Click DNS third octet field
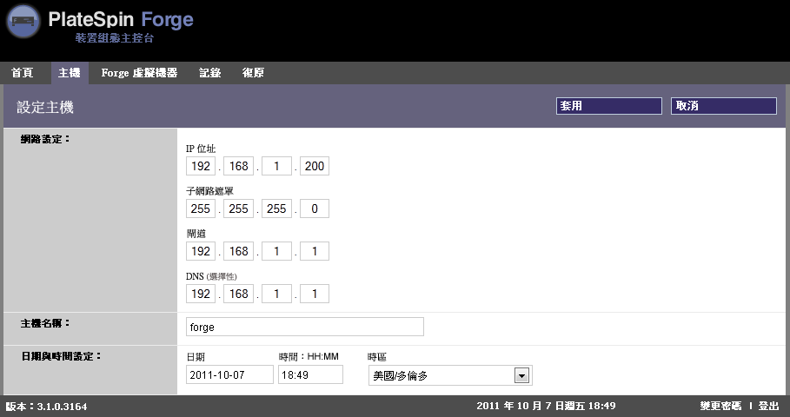The image size is (790, 417). [x=276, y=294]
